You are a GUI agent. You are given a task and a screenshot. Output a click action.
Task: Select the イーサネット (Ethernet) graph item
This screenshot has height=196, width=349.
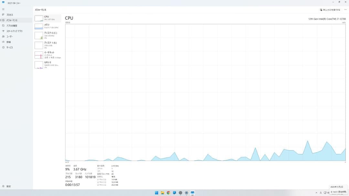[47, 55]
